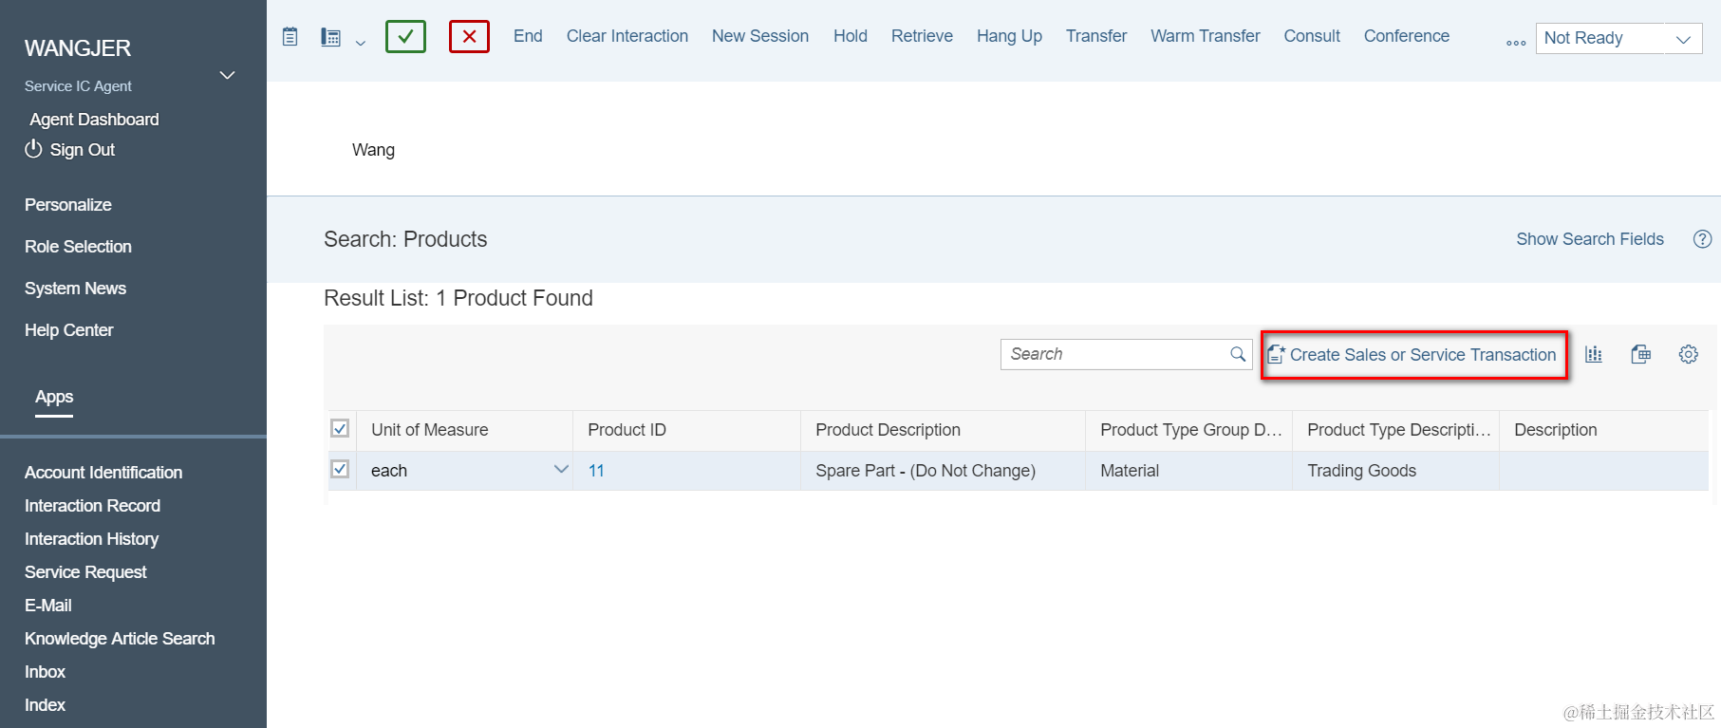Open Service Request
The height and width of the screenshot is (728, 1721).
click(85, 572)
